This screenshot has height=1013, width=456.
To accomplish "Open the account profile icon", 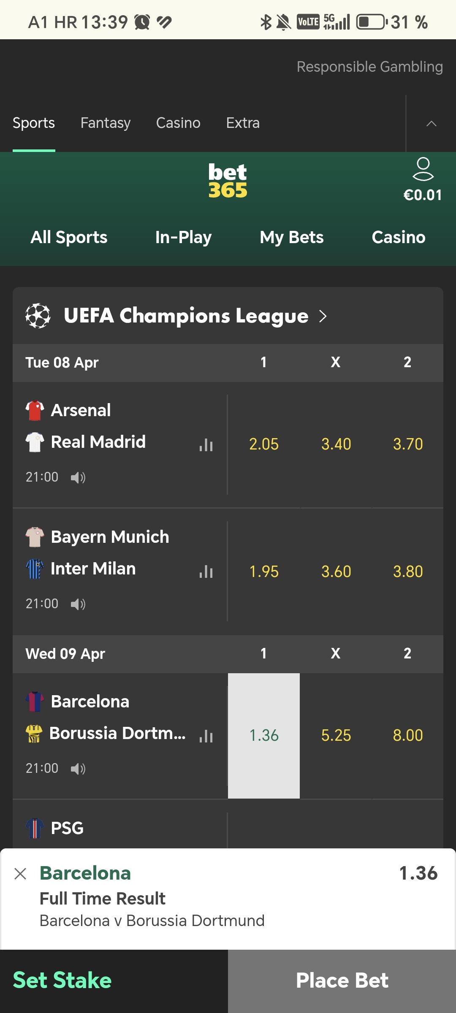I will click(423, 170).
